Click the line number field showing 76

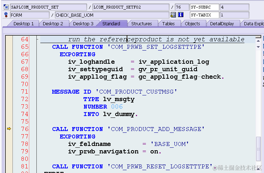point(182,7)
